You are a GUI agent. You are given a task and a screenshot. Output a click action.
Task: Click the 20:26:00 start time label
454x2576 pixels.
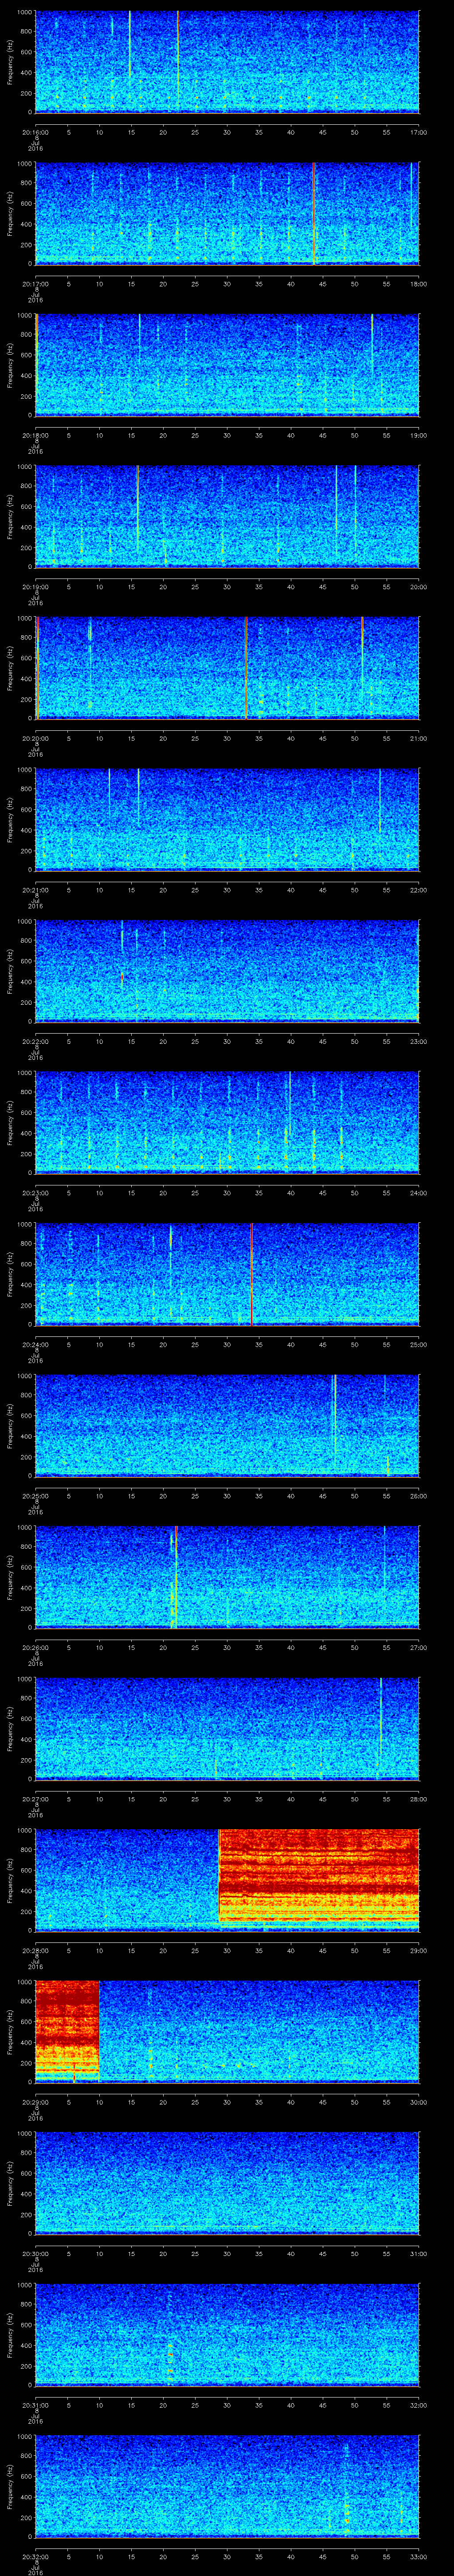tap(35, 1647)
